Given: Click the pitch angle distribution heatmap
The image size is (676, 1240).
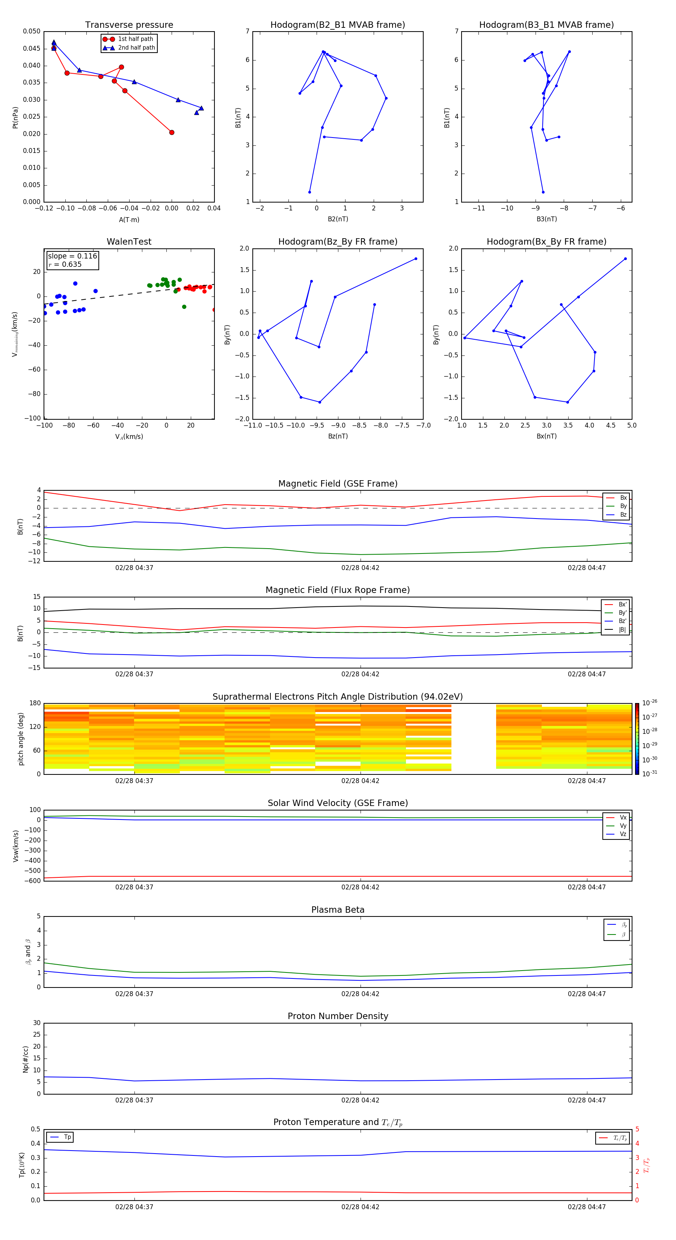Looking at the screenshot, I should pyautogui.click(x=338, y=738).
